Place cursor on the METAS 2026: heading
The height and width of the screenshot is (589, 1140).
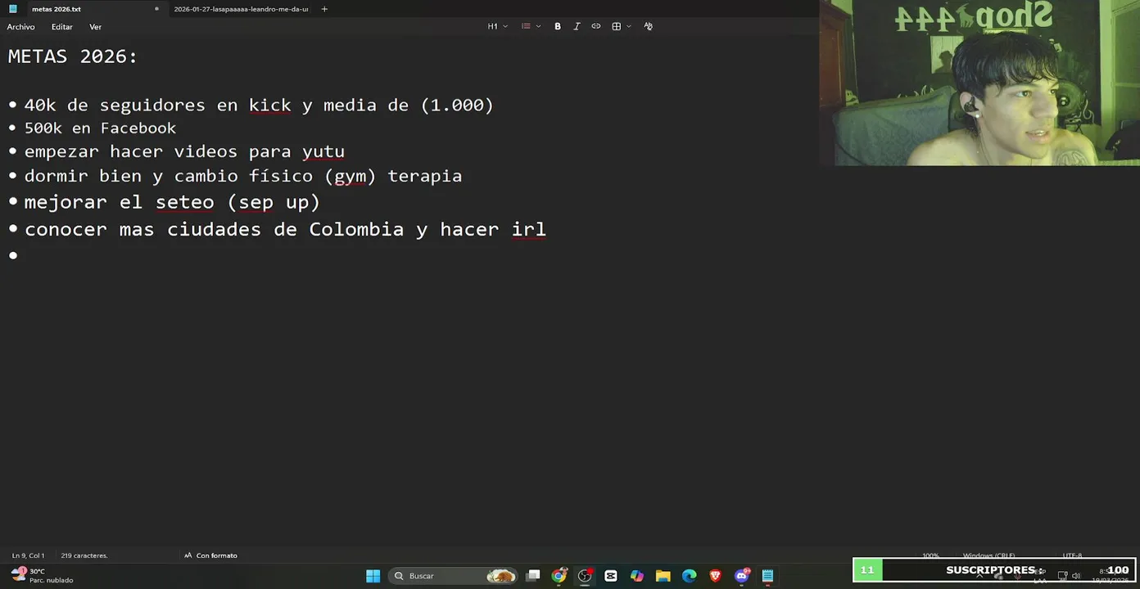[73, 56]
